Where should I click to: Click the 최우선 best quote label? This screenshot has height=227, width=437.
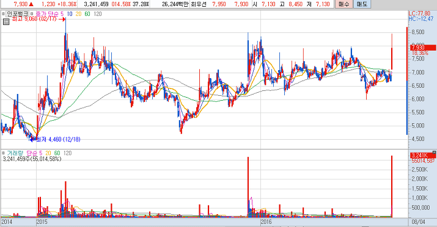point(199,4)
